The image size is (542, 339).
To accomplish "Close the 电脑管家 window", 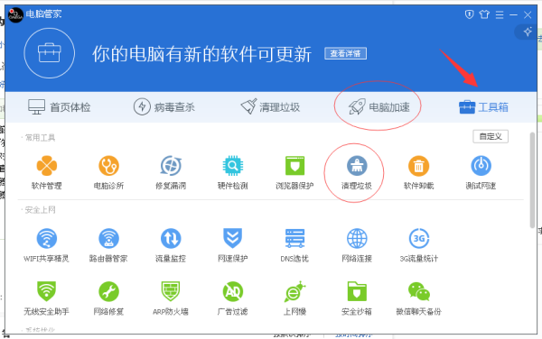I will [x=528, y=14].
